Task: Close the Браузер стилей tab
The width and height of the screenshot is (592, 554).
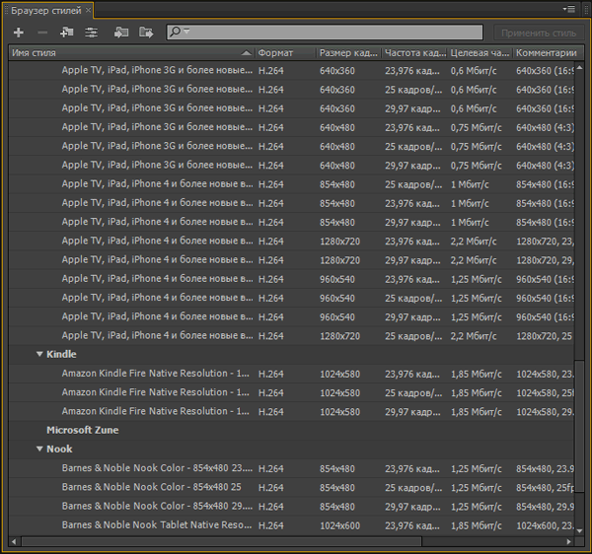Action: pyautogui.click(x=88, y=10)
